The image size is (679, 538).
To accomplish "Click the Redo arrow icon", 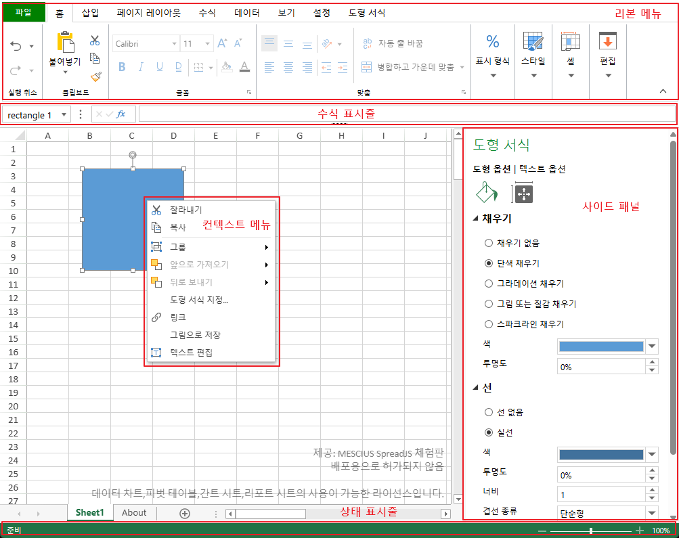I will (16, 70).
